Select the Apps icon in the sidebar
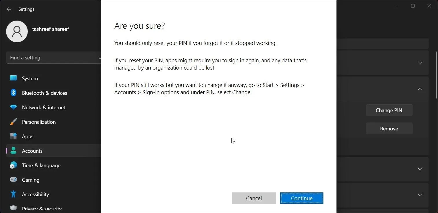This screenshot has height=213, width=438. click(x=13, y=136)
